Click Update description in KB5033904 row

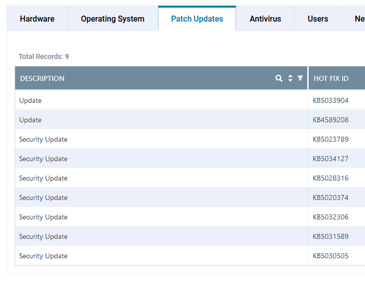[x=30, y=100]
